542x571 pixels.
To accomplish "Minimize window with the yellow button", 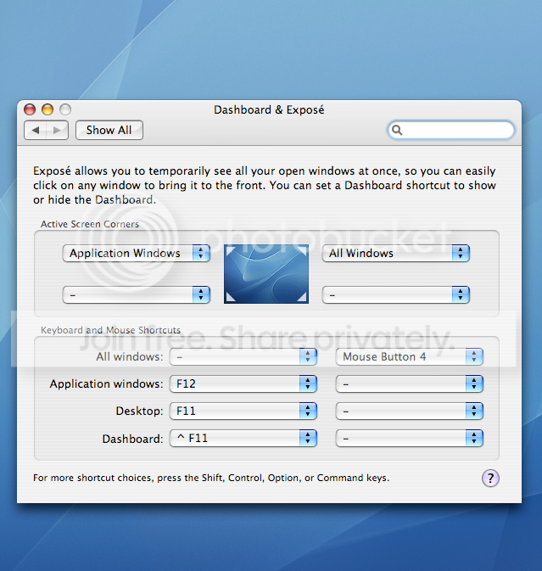I will [47, 109].
